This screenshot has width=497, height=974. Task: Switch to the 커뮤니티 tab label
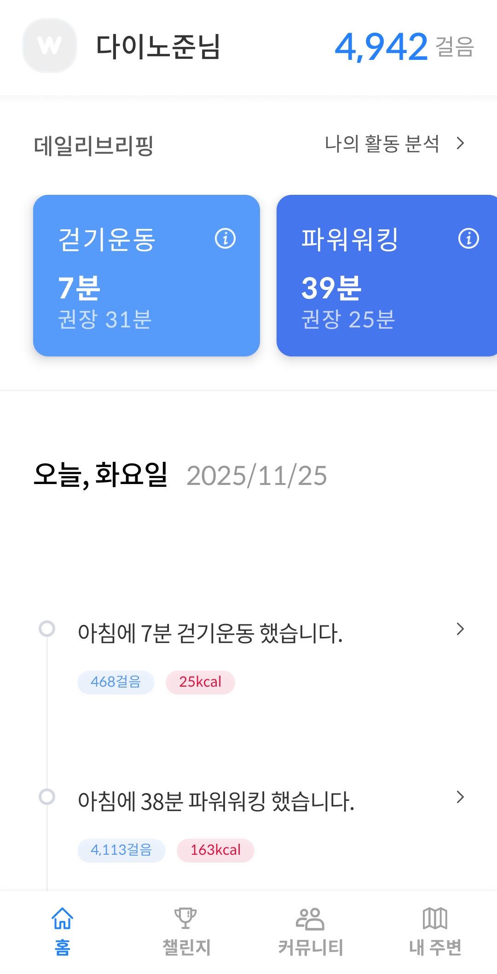click(x=311, y=947)
